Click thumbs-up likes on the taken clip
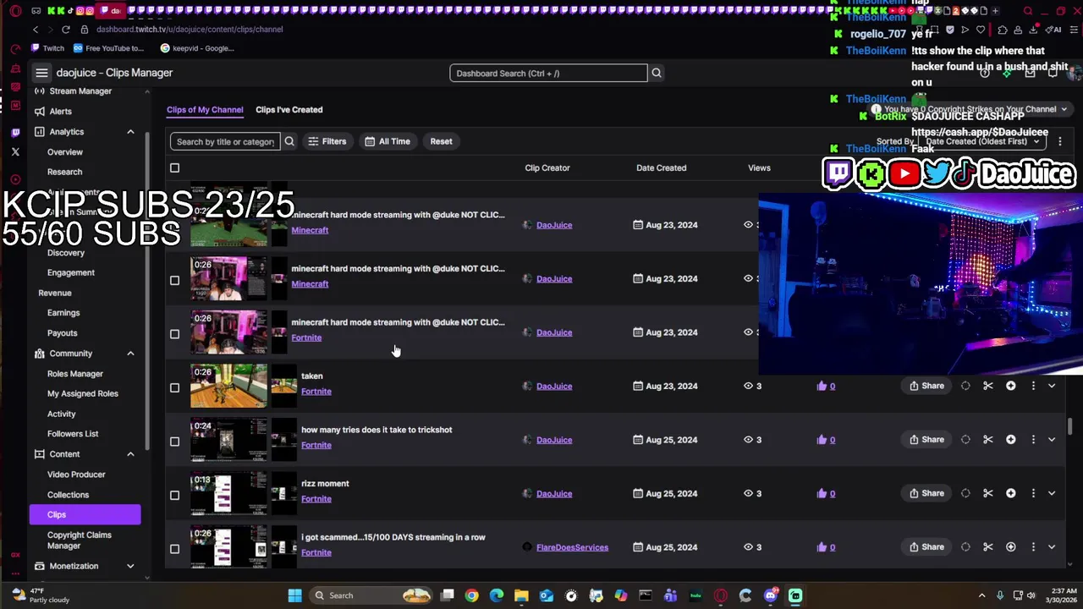This screenshot has height=609, width=1083. click(826, 386)
